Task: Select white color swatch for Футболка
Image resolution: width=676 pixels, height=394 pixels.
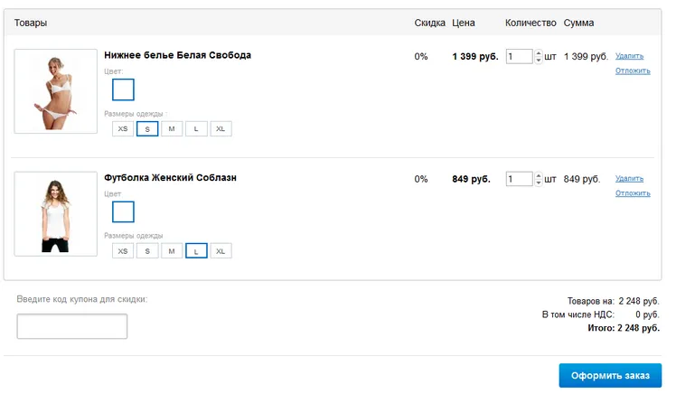Action: coord(123,212)
